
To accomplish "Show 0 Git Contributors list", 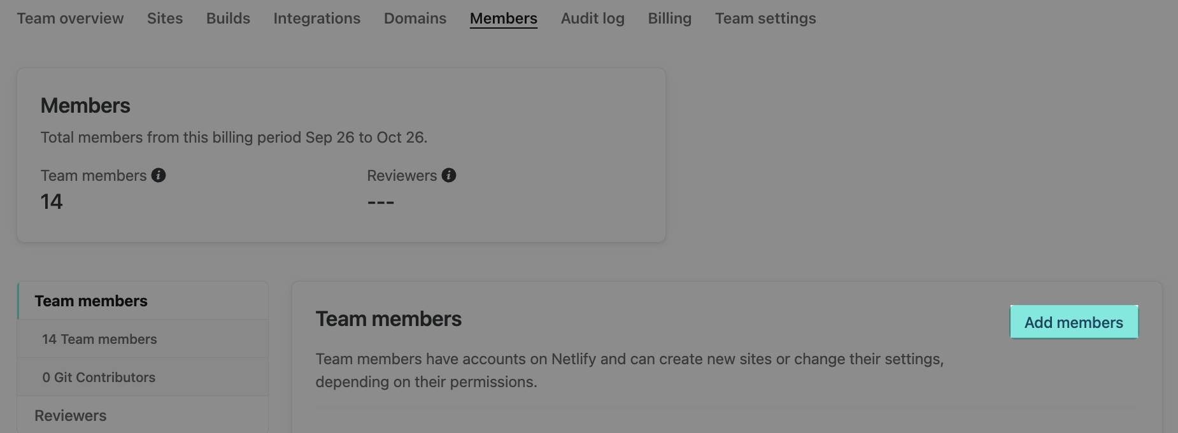I will coord(99,378).
